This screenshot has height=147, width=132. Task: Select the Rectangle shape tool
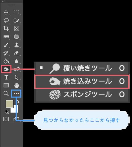pos(6,85)
